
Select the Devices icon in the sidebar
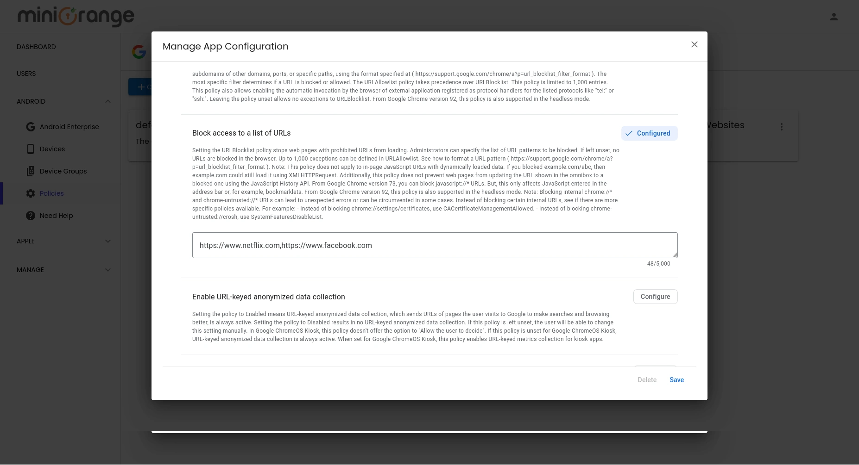pyautogui.click(x=30, y=149)
